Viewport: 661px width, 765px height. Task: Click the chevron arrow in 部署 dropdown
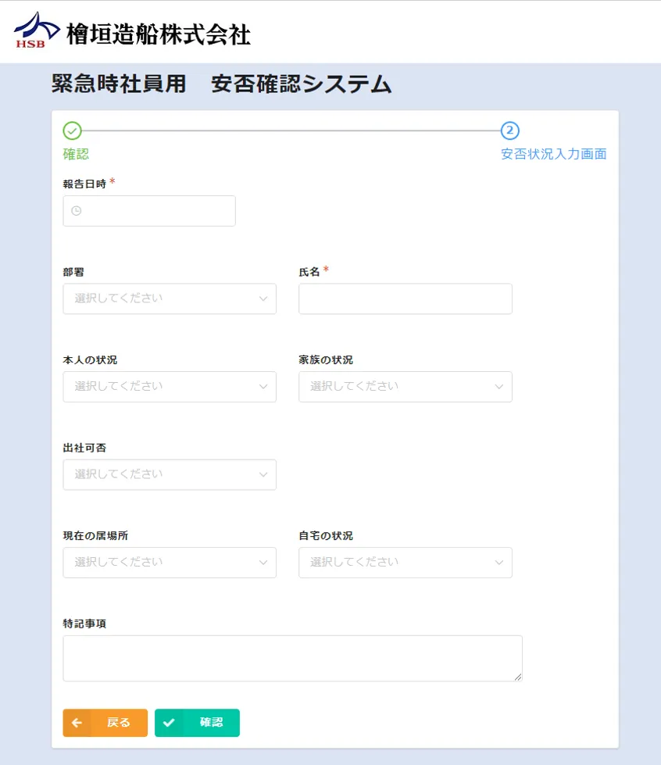tap(263, 298)
